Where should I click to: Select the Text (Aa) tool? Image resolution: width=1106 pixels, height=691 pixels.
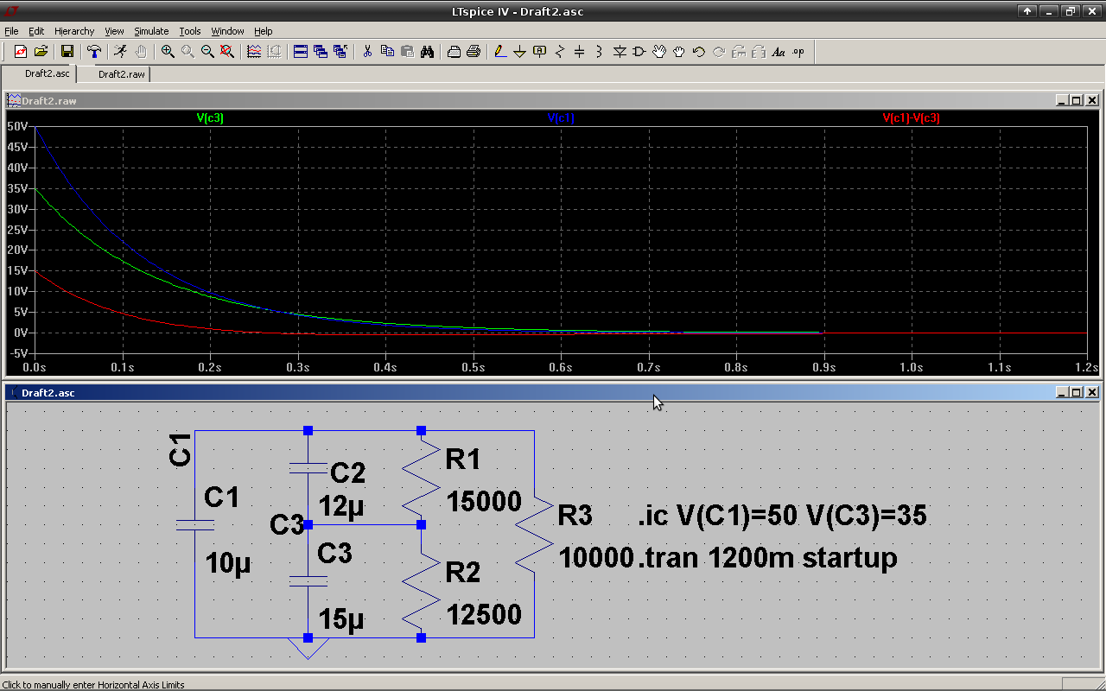coord(779,52)
